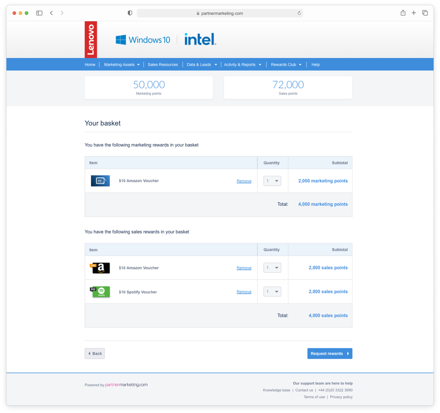Click the Lenovo logo
The height and width of the screenshot is (413, 440).
91,40
